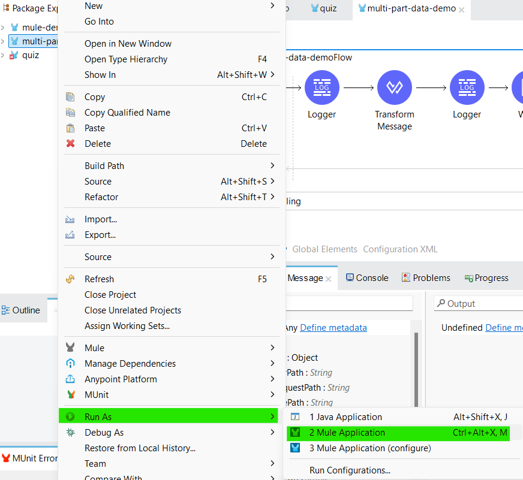Click the Java Application icon in submenu

pyautogui.click(x=295, y=417)
